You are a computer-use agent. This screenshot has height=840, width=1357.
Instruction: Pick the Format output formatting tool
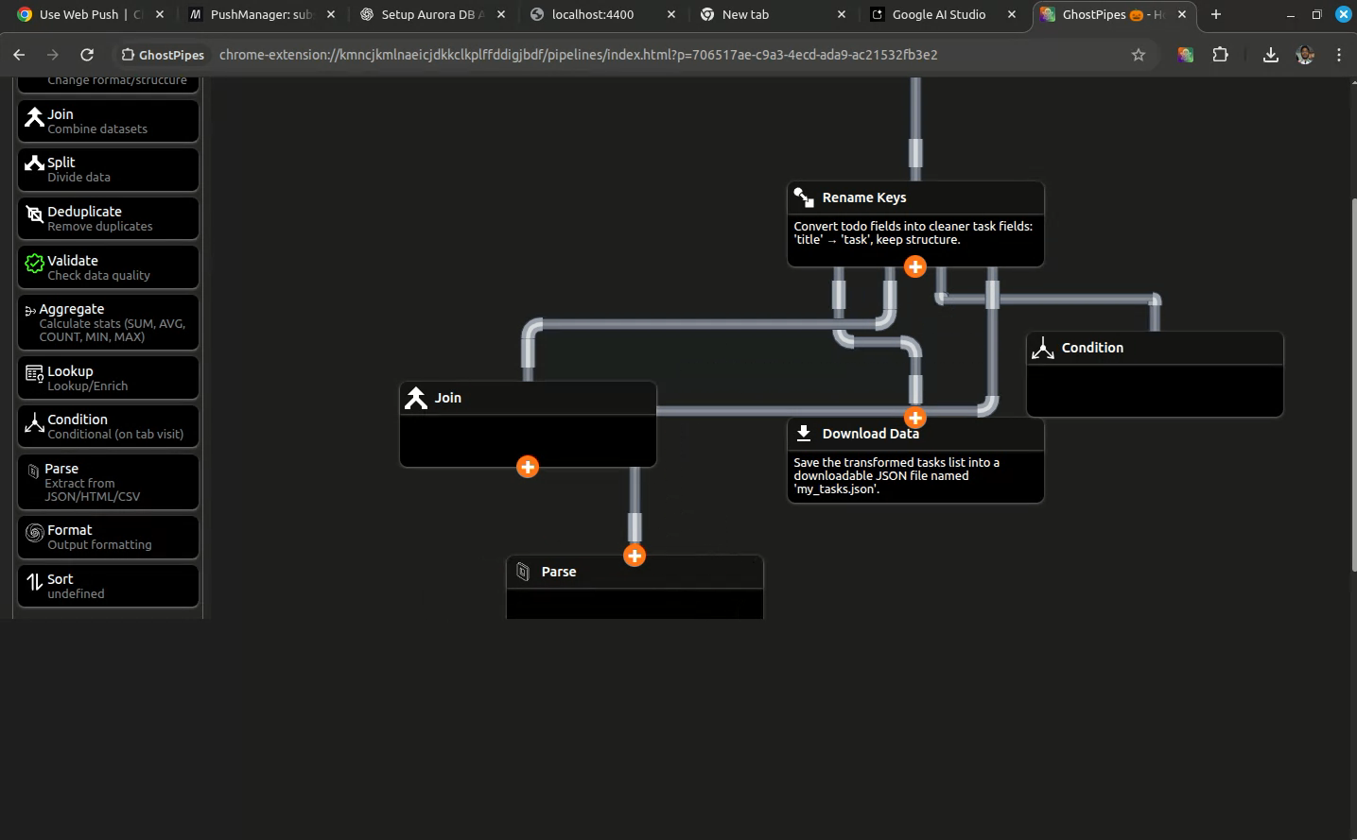pos(108,537)
